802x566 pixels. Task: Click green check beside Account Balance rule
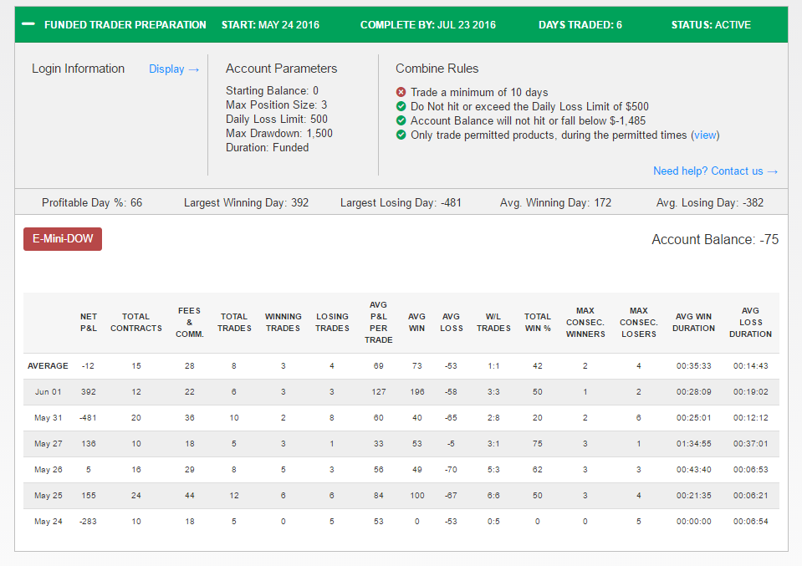(401, 120)
